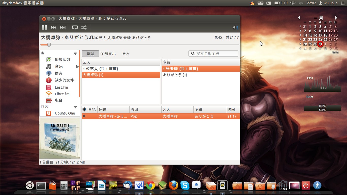Launch Thunderbird from the dock
347x195 pixels.
[x=128, y=186]
